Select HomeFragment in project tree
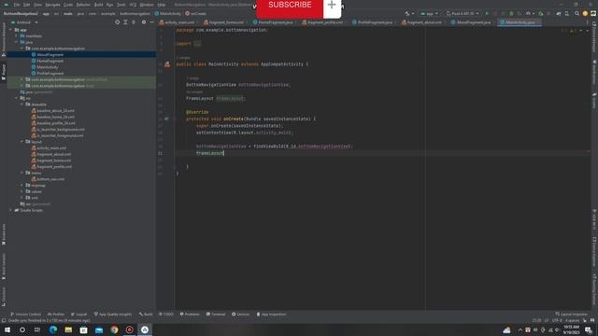The image size is (598, 336). tap(50, 61)
